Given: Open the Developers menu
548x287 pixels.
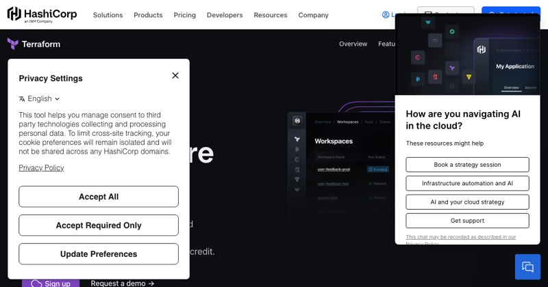Looking at the screenshot, I should click(225, 15).
